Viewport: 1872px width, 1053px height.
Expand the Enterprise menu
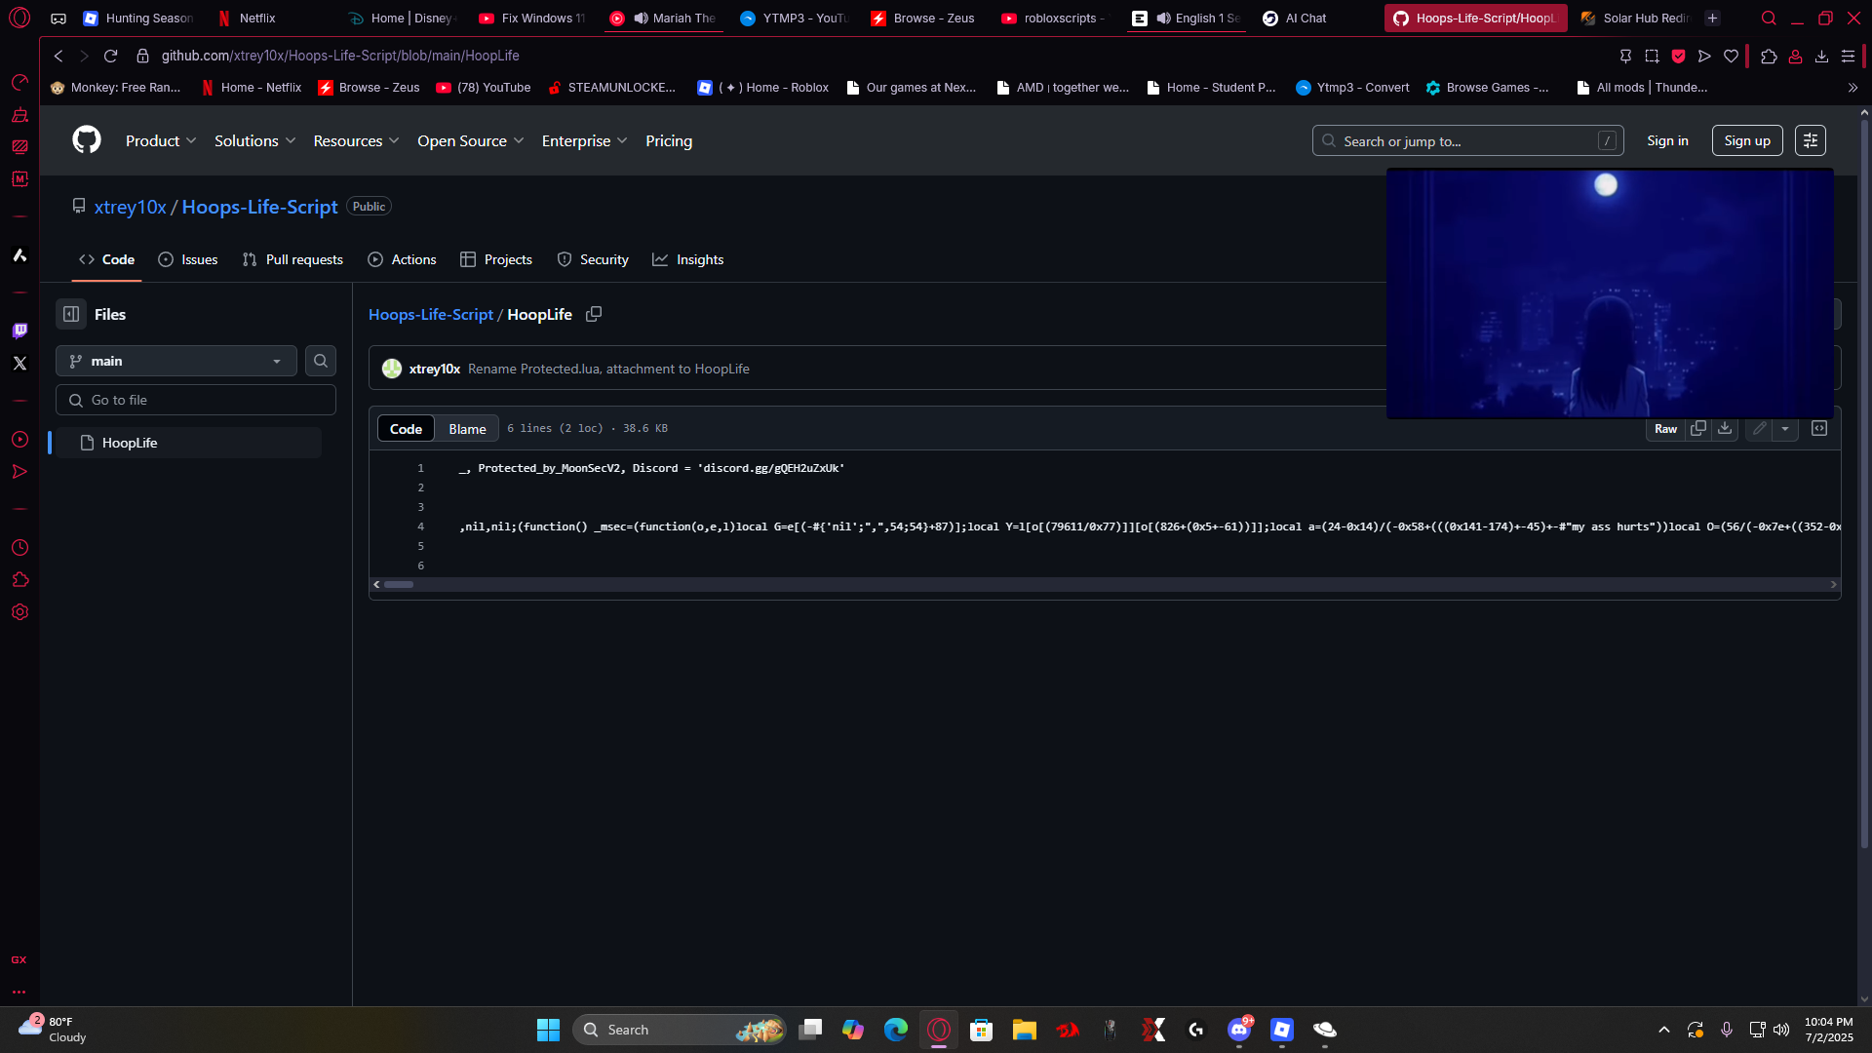(584, 140)
